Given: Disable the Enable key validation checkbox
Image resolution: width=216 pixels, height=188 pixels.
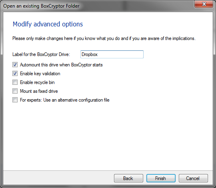Looking at the screenshot, I should [x=15, y=74].
